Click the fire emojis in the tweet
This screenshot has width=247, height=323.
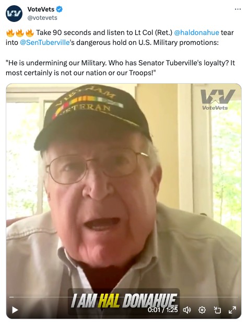pyautogui.click(x=20, y=33)
